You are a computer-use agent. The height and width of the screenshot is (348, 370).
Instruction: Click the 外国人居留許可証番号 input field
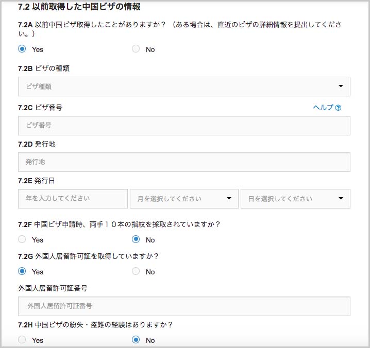(184, 306)
